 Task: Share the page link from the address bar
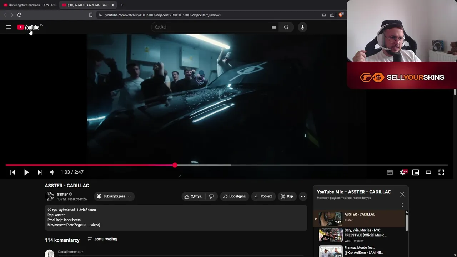point(332,15)
